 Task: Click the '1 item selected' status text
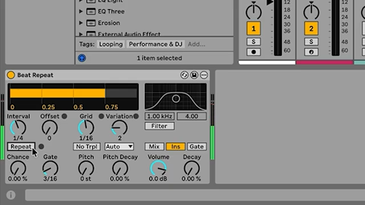(160, 58)
